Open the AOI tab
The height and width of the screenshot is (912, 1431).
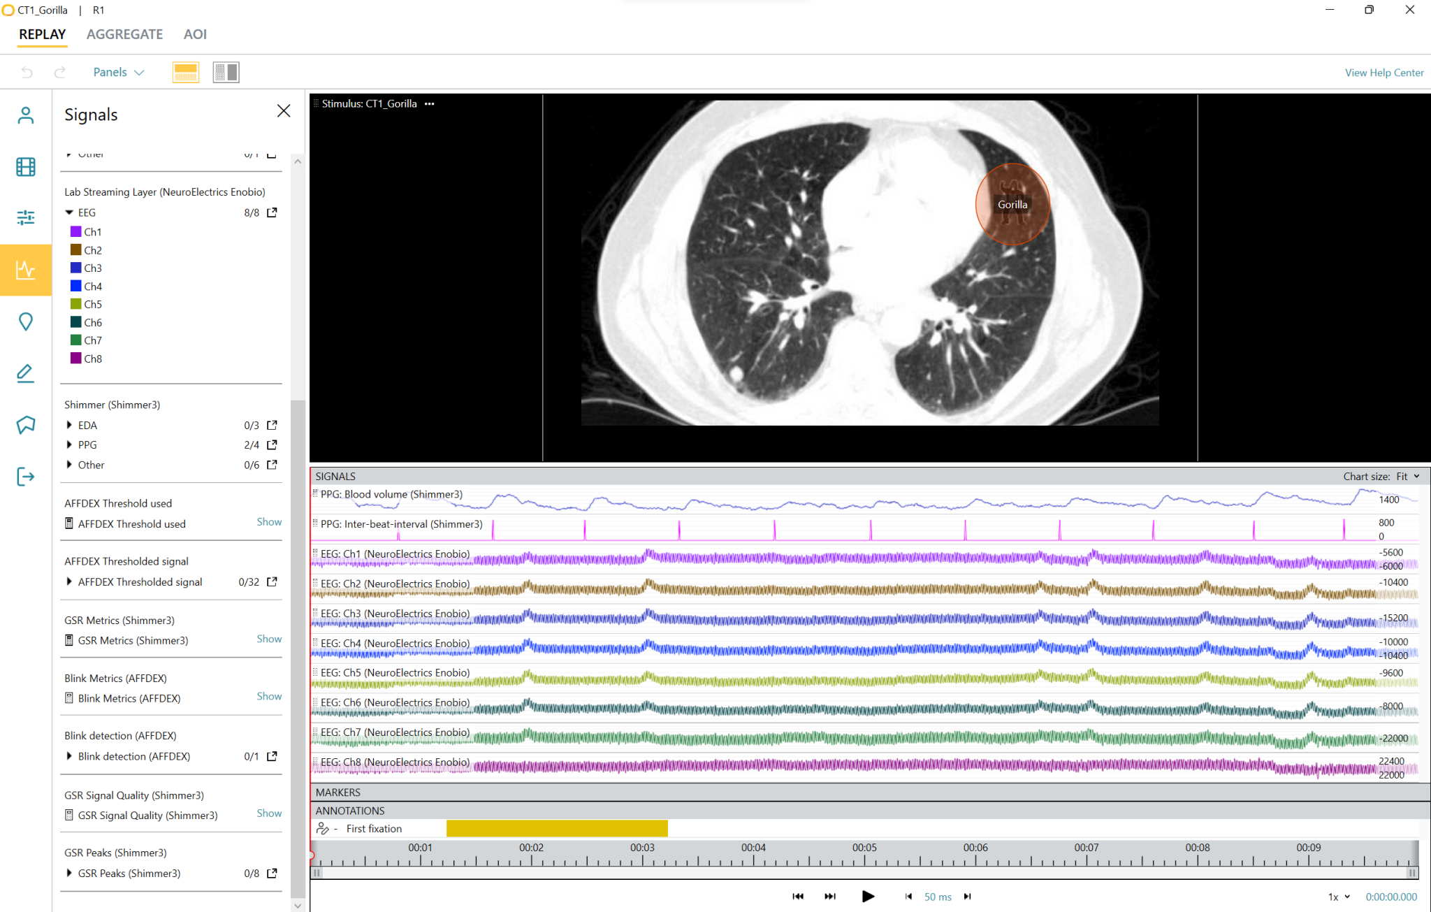point(195,34)
